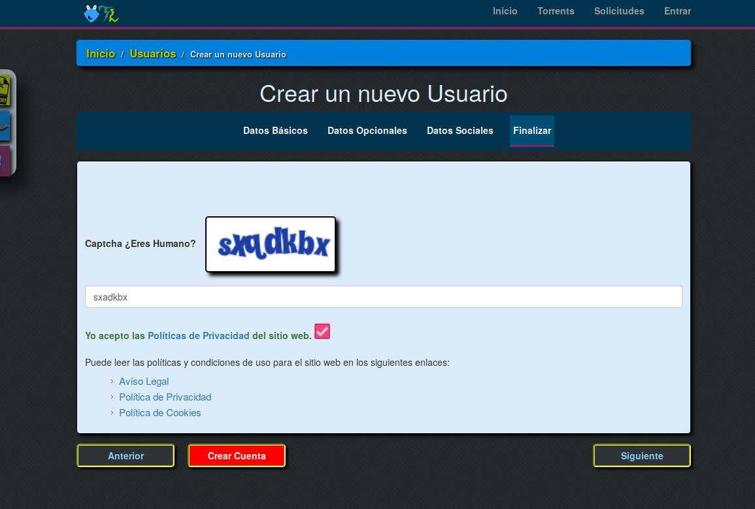Open the Política de Cookies link
Image resolution: width=755 pixels, height=509 pixels.
coord(160,413)
